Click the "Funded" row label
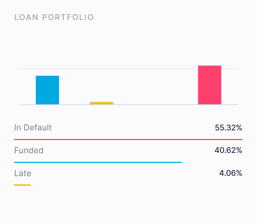Viewport: 267px width, 224px height. pos(29,150)
